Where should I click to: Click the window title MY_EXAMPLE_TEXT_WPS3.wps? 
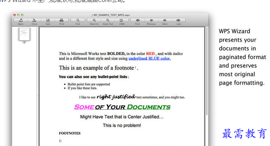111,15
